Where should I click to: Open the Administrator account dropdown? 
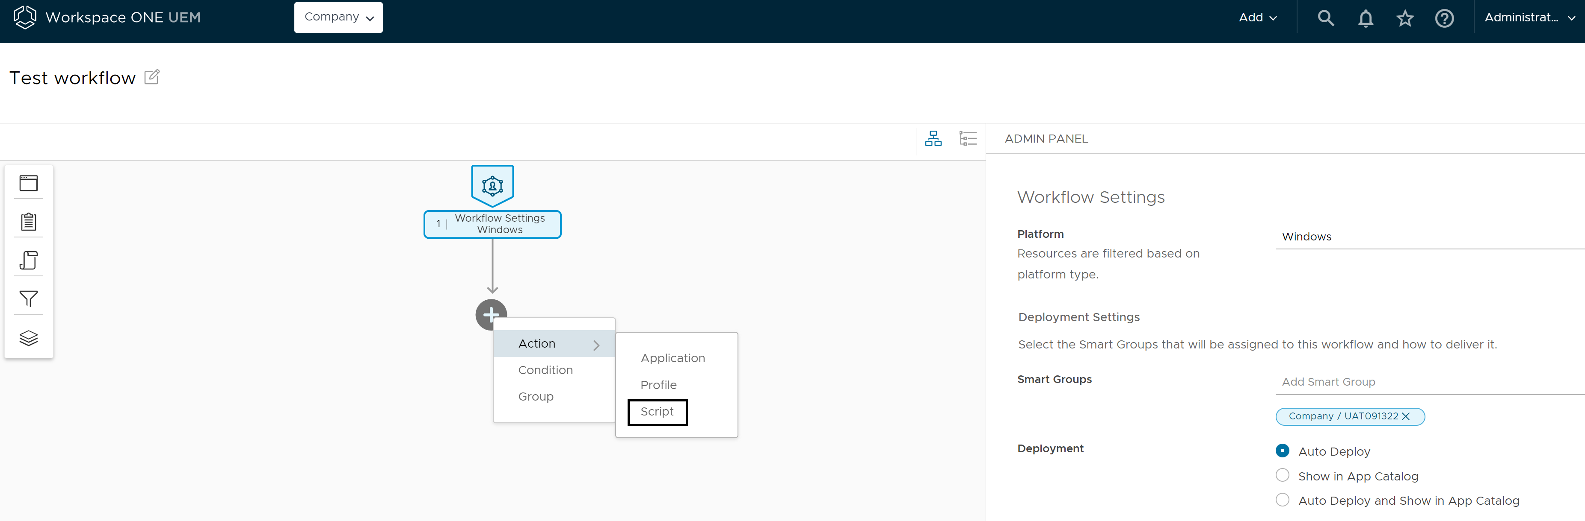click(x=1530, y=18)
